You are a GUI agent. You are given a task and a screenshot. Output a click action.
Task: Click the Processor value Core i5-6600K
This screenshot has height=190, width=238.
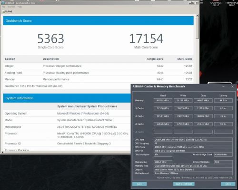93,135
